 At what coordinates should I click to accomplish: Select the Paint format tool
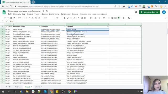point(14,18)
